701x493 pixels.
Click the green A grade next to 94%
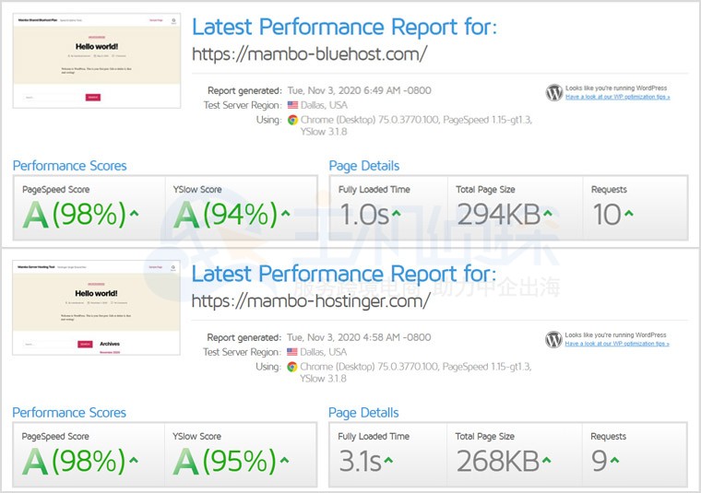(x=186, y=215)
